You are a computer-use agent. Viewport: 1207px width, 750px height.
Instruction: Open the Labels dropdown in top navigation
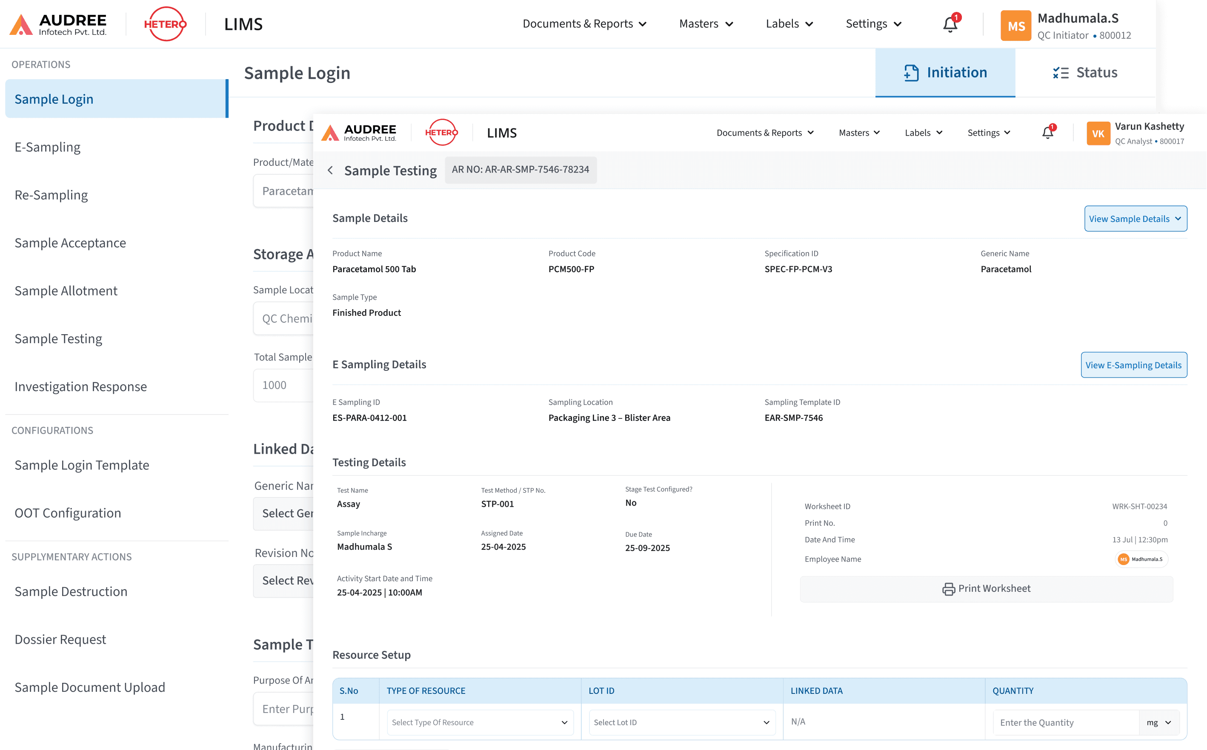789,23
